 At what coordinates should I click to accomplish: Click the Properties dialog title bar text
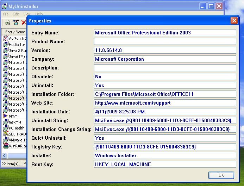pyautogui.click(x=40, y=21)
